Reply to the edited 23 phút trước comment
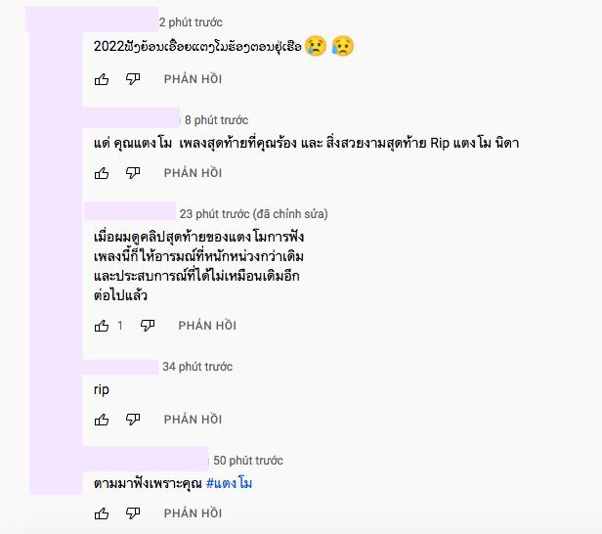 tap(207, 326)
